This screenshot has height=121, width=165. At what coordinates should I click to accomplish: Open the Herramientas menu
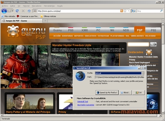49,6
